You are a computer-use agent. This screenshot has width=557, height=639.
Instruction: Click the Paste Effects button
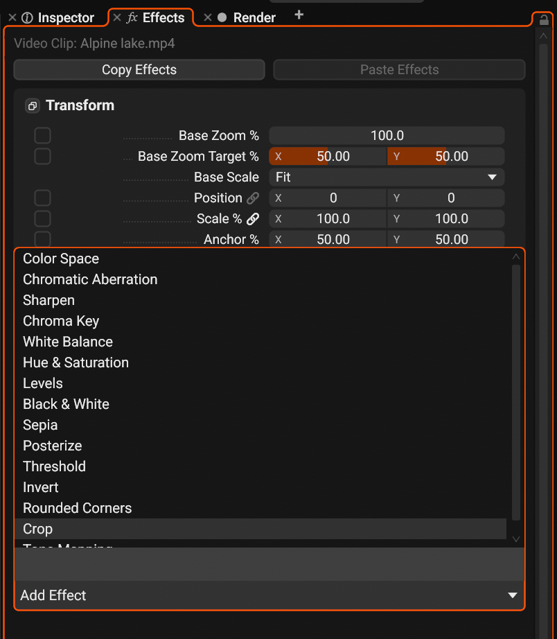coord(399,70)
